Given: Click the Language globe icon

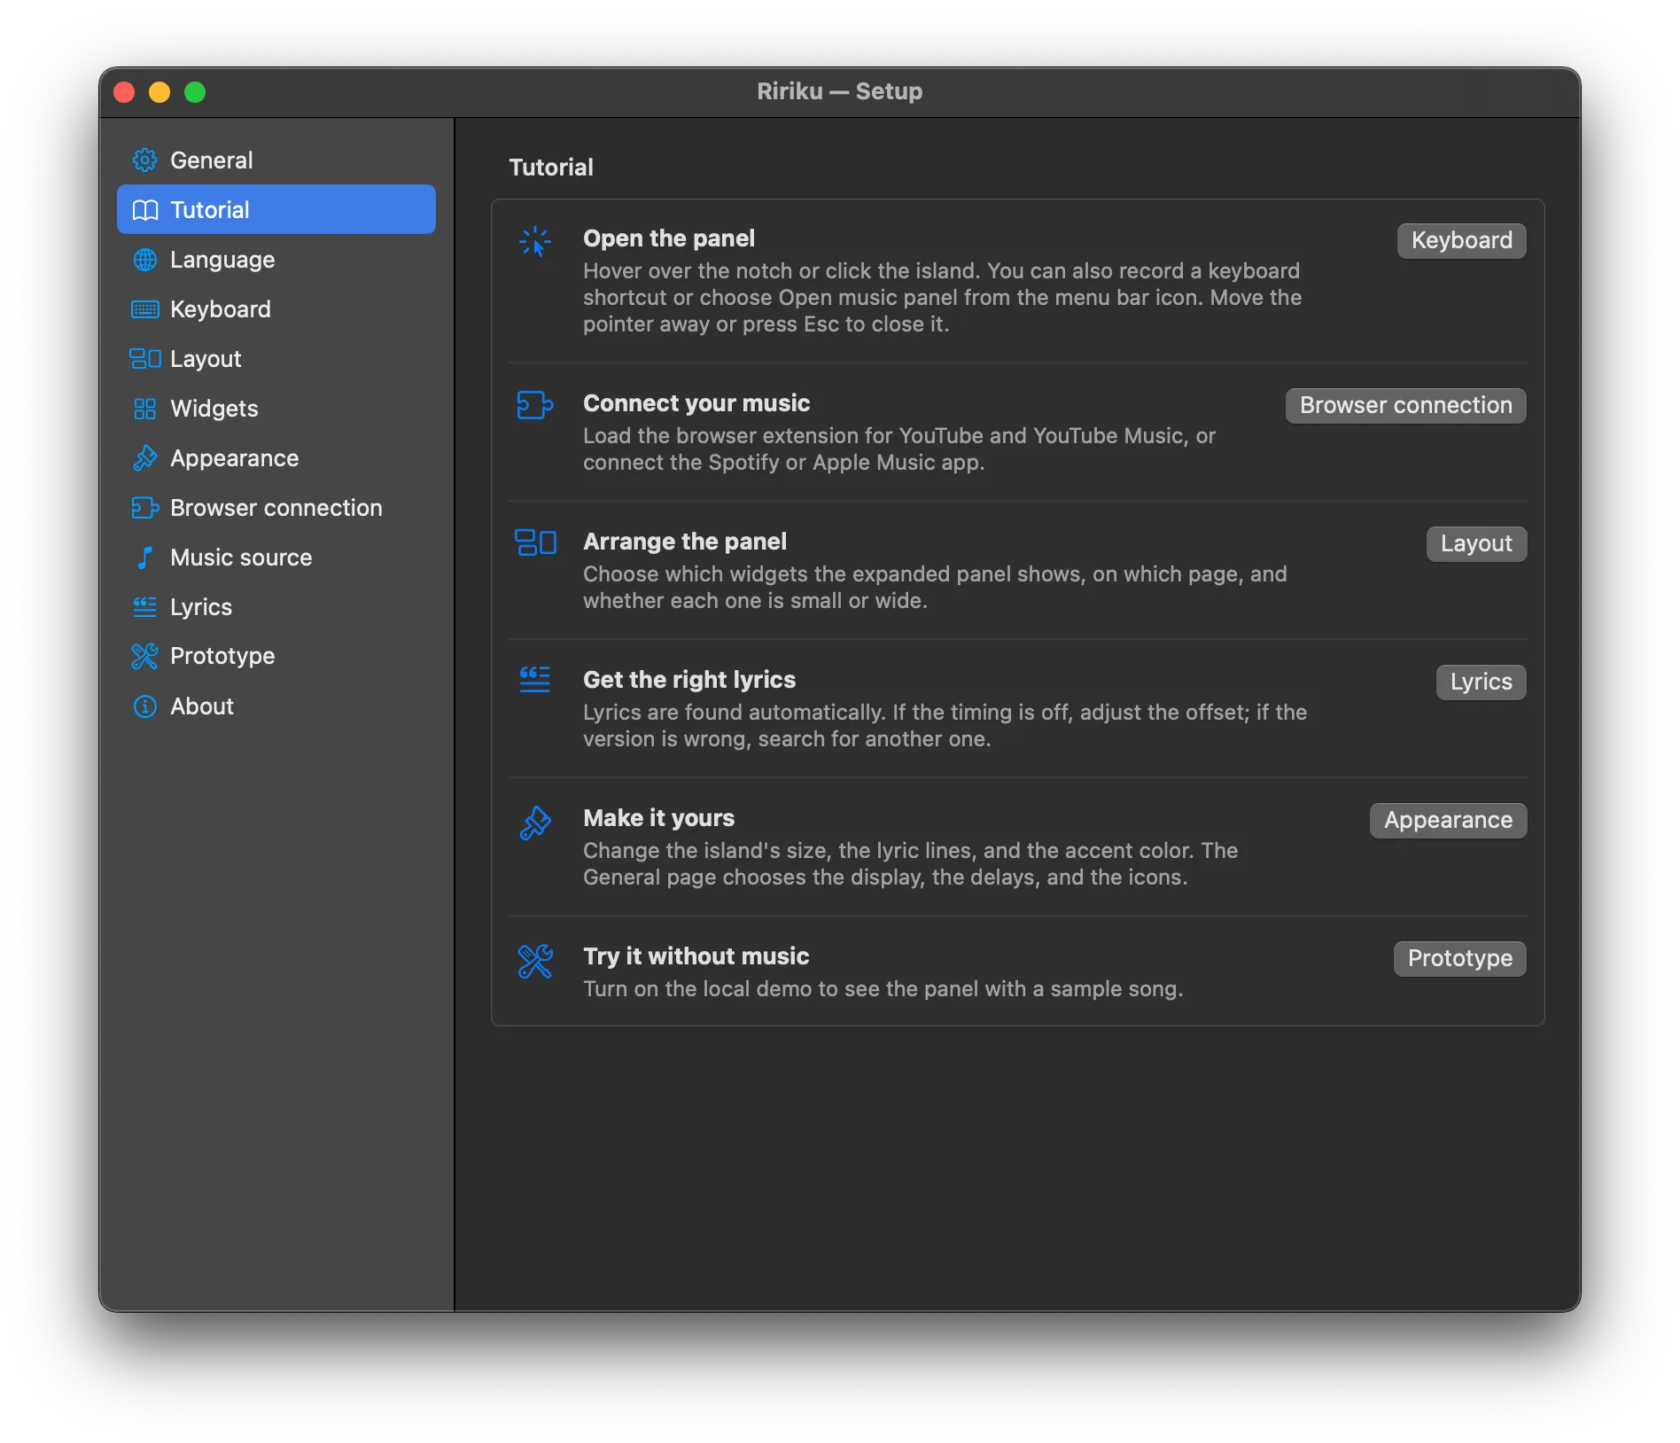Looking at the screenshot, I should click(144, 260).
